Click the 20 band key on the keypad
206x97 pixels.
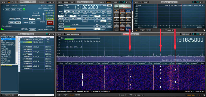(x=122, y=24)
